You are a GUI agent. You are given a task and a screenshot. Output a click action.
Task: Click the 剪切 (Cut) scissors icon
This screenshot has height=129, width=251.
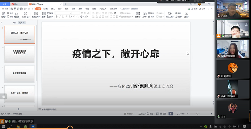[x=8, y=13]
